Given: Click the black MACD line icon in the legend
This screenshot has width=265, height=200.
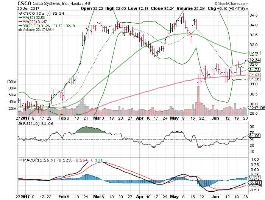Looking at the screenshot, I should 20,160.
